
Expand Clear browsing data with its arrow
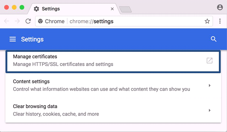click(210, 110)
